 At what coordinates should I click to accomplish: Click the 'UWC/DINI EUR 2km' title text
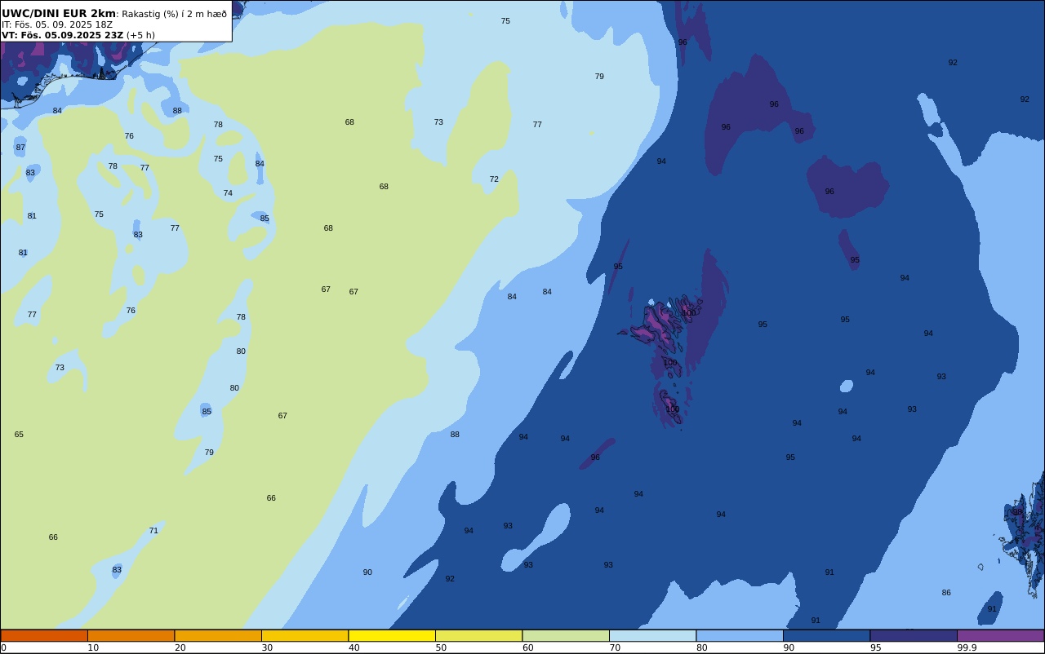pos(59,14)
